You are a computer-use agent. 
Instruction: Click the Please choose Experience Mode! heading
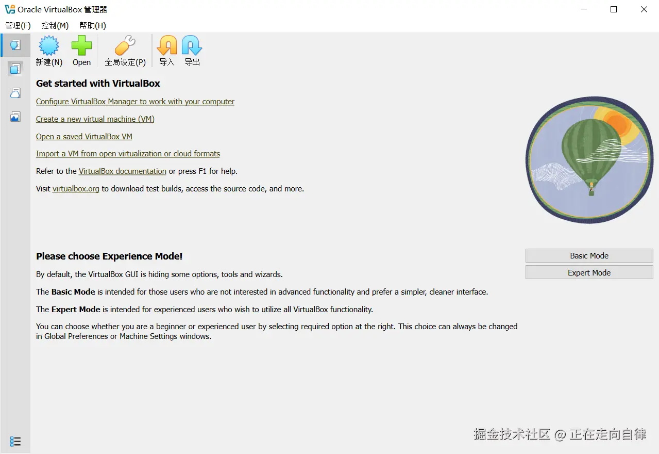(109, 256)
